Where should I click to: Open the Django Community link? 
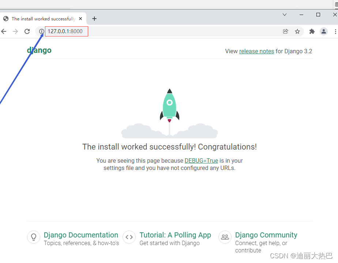pyautogui.click(x=266, y=235)
